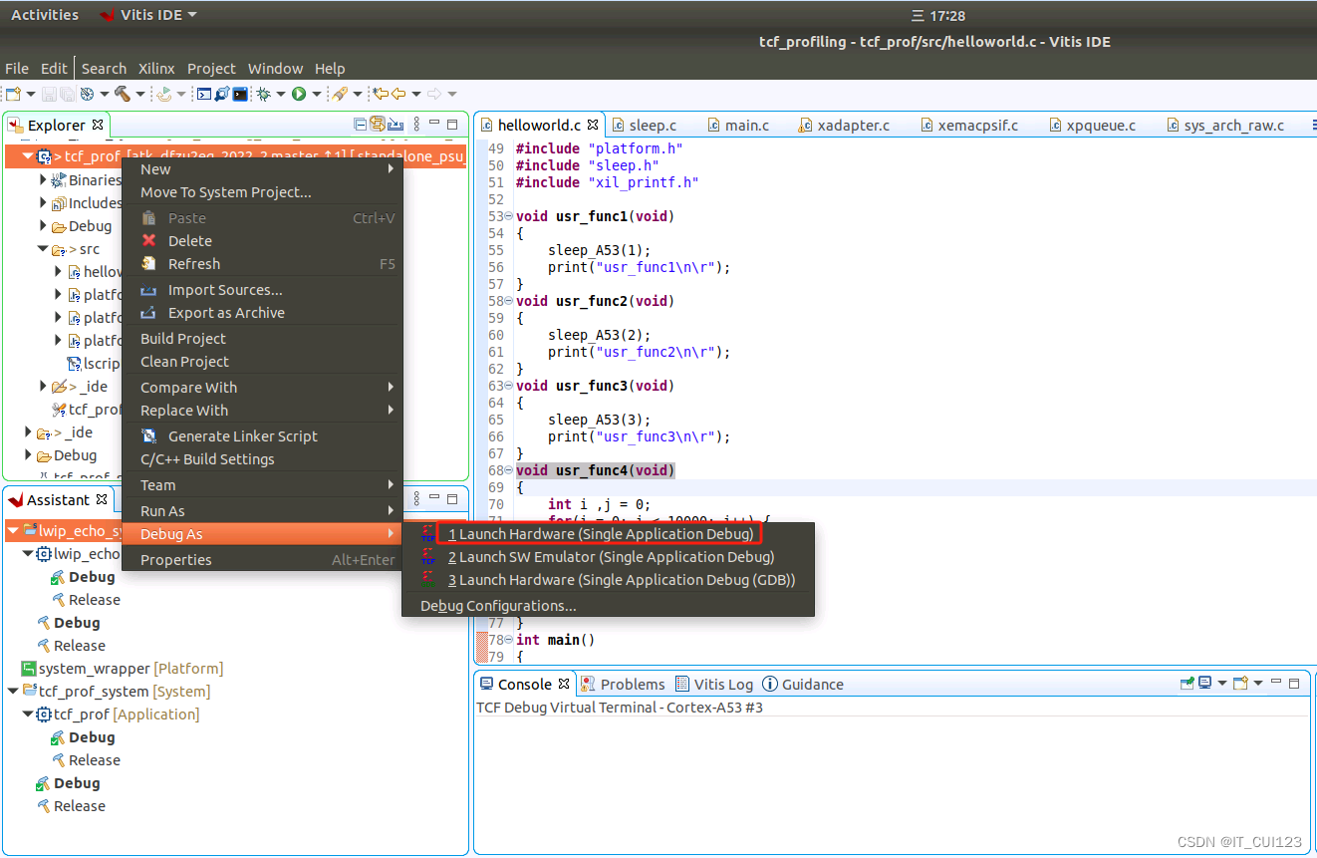Collapse tcf_prof_system [System] in Assistant
Image resolution: width=1317 pixels, height=858 pixels.
pyautogui.click(x=12, y=692)
